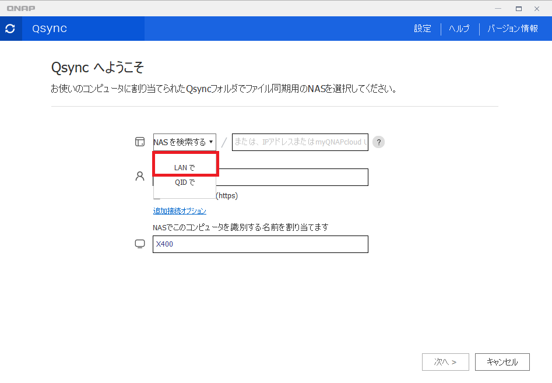
Task: Click the QNAP logo in title bar
Action: 21,8
